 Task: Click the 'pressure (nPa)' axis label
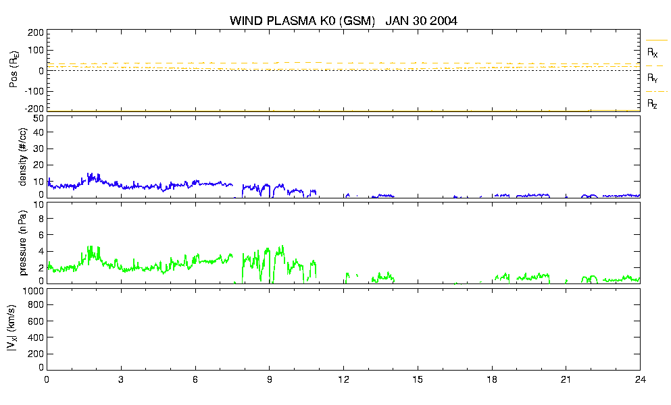tap(23, 242)
